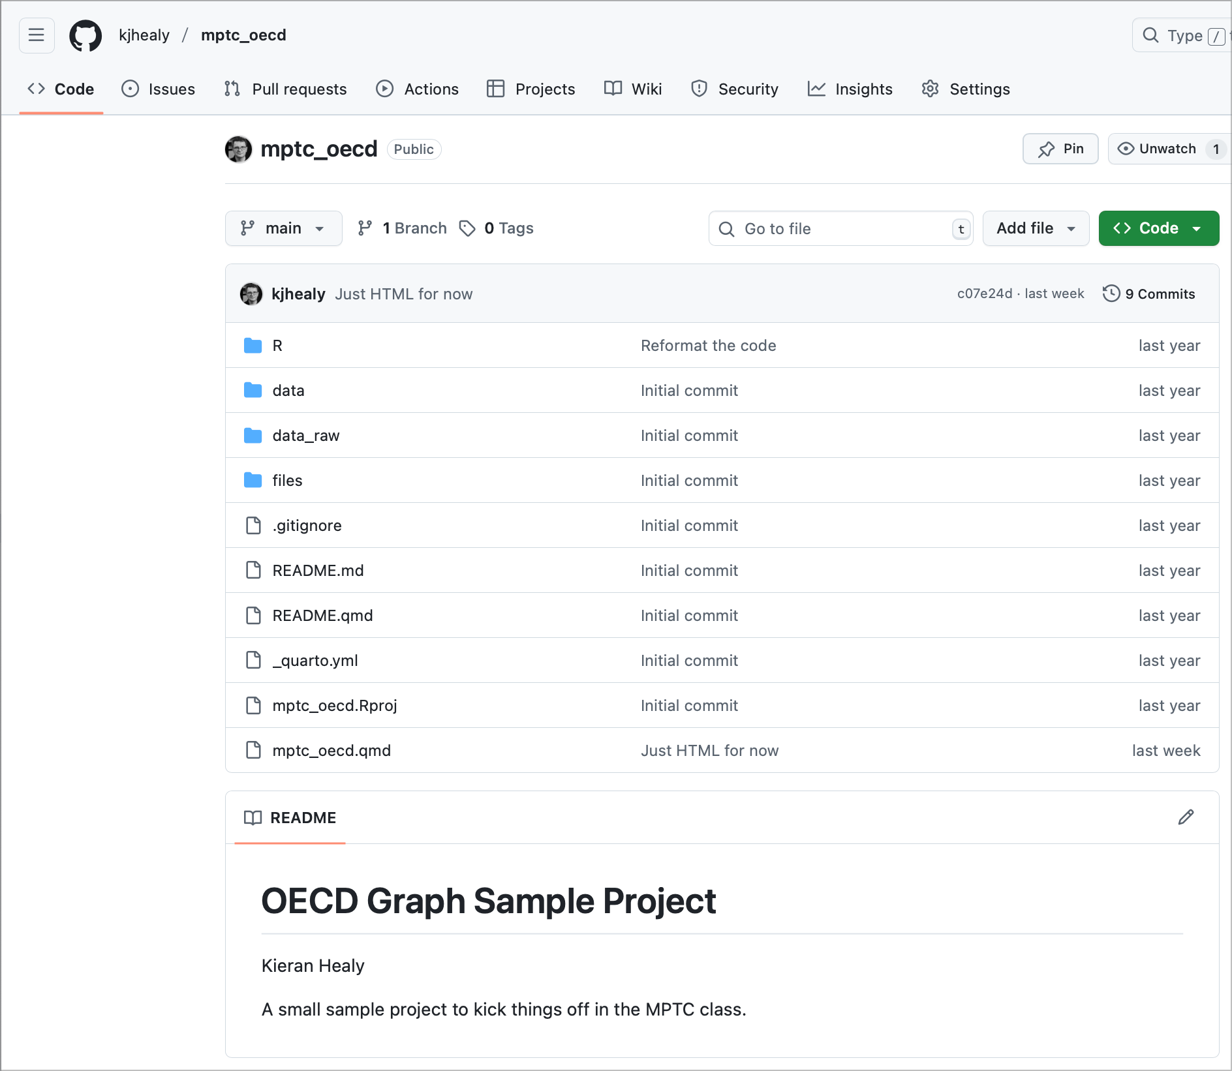Viewport: 1232px width, 1071px height.
Task: Switch to the Issues tab
Action: [x=159, y=89]
